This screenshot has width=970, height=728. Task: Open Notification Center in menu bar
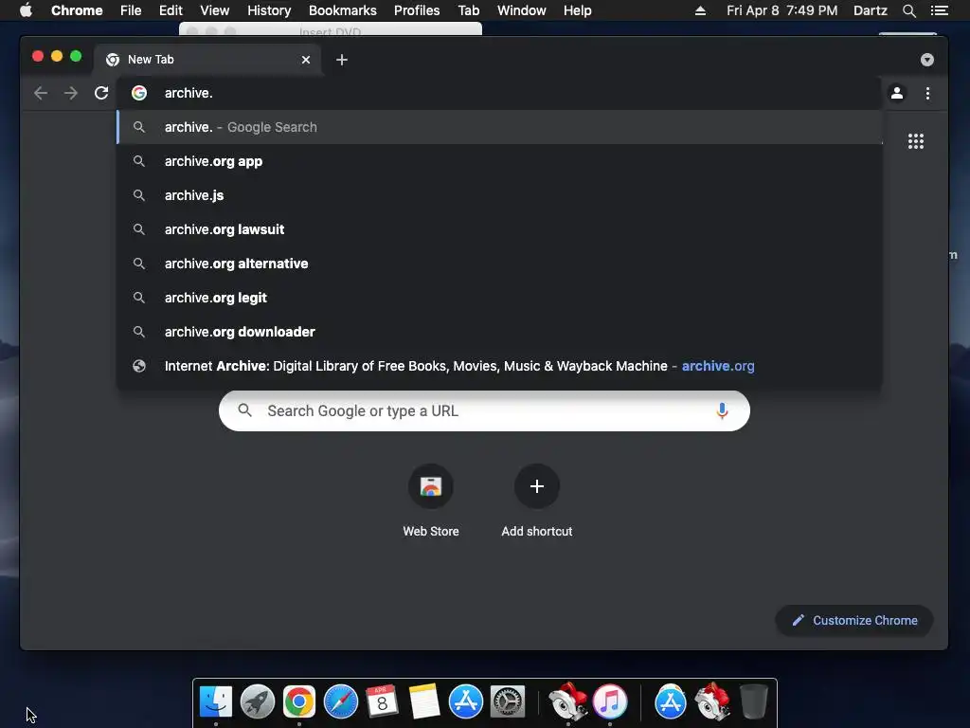(x=940, y=10)
